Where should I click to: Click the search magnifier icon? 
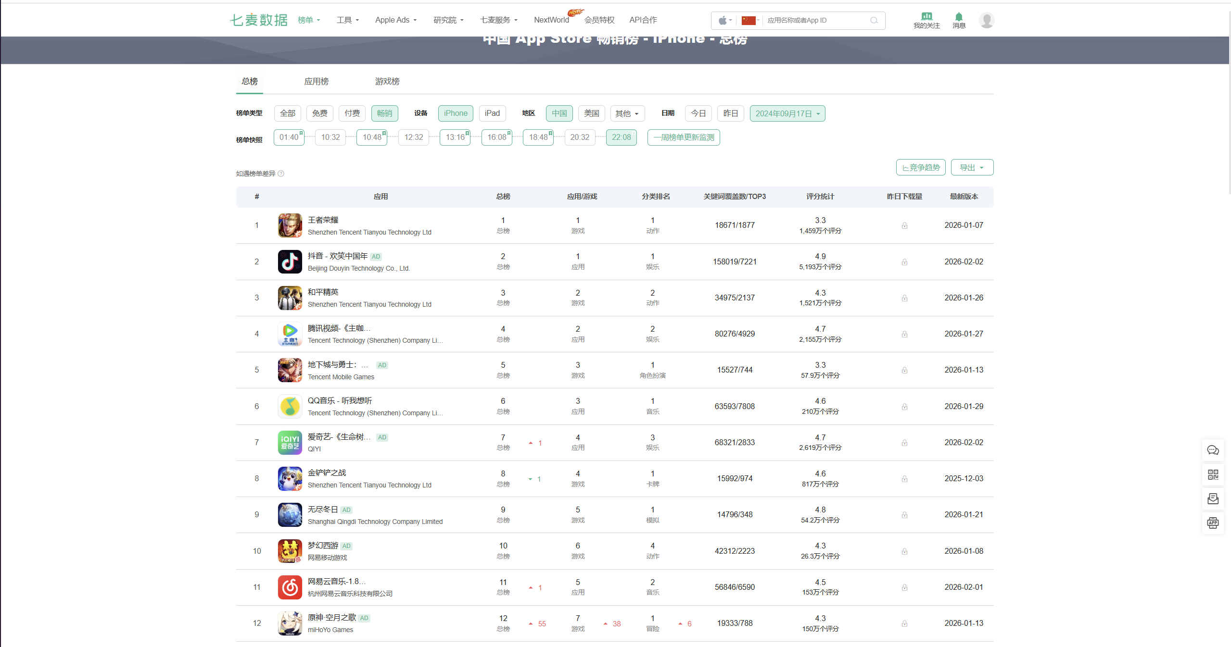[874, 20]
